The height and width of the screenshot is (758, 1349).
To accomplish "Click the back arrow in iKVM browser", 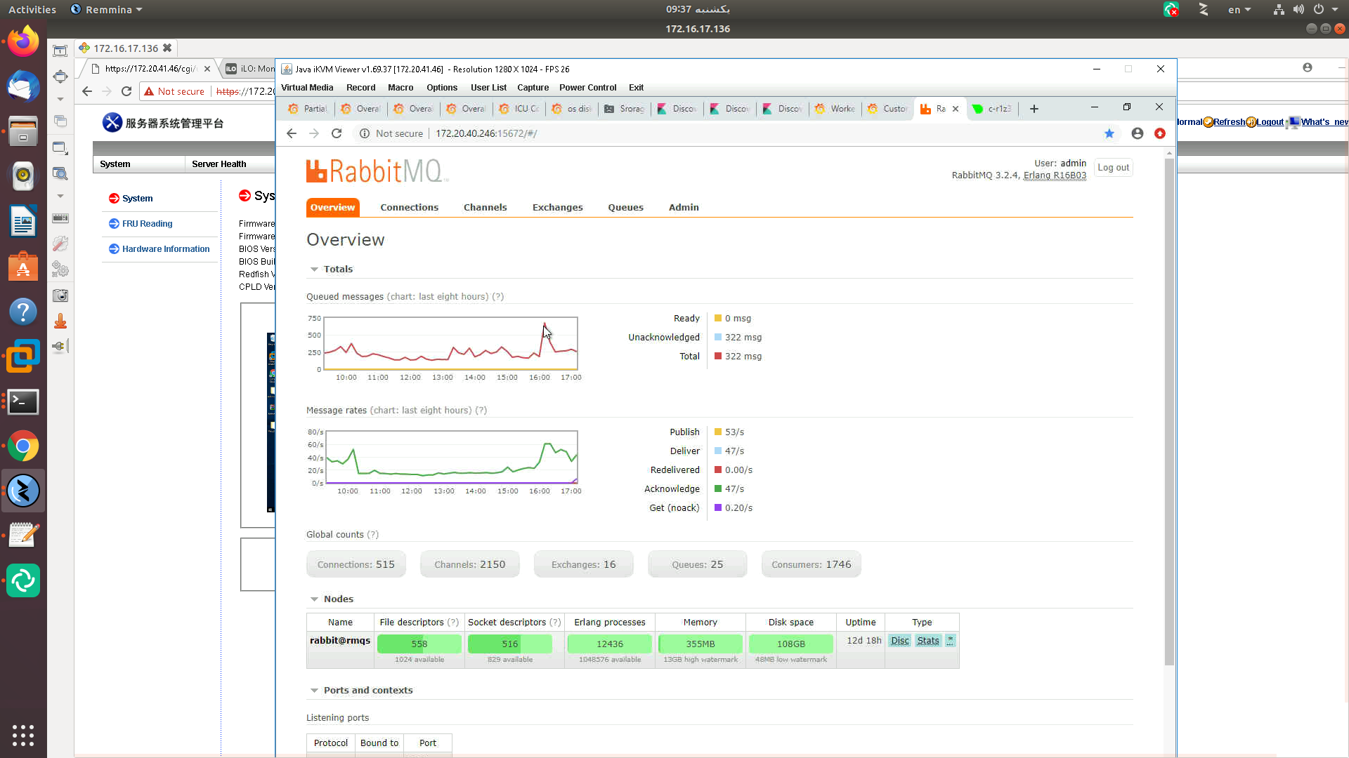I will click(292, 133).
